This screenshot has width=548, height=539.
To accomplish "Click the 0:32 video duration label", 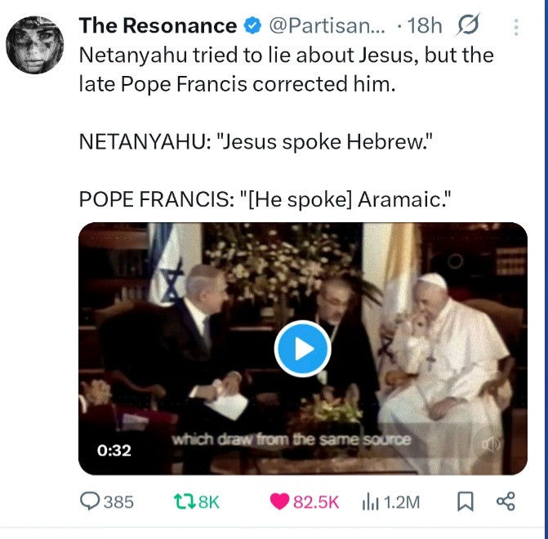I will [x=114, y=450].
